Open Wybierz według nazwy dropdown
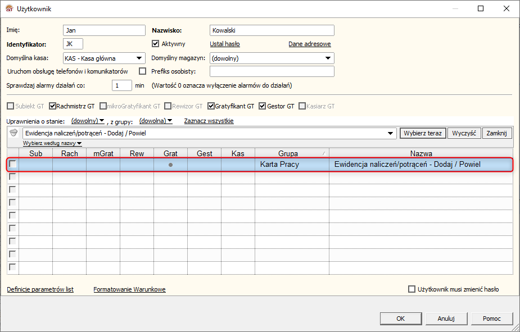 point(52,143)
